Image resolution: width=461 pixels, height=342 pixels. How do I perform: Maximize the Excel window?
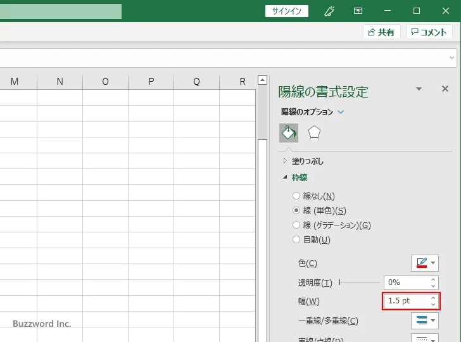coord(416,11)
